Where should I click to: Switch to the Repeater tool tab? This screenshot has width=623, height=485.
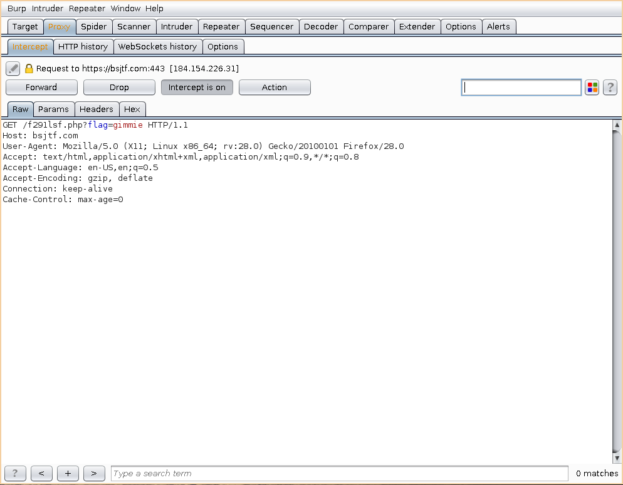[x=221, y=26]
